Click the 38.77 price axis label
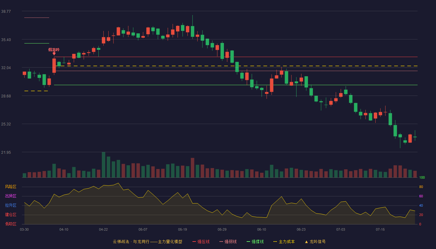This screenshot has width=436, height=249. pyautogui.click(x=6, y=11)
